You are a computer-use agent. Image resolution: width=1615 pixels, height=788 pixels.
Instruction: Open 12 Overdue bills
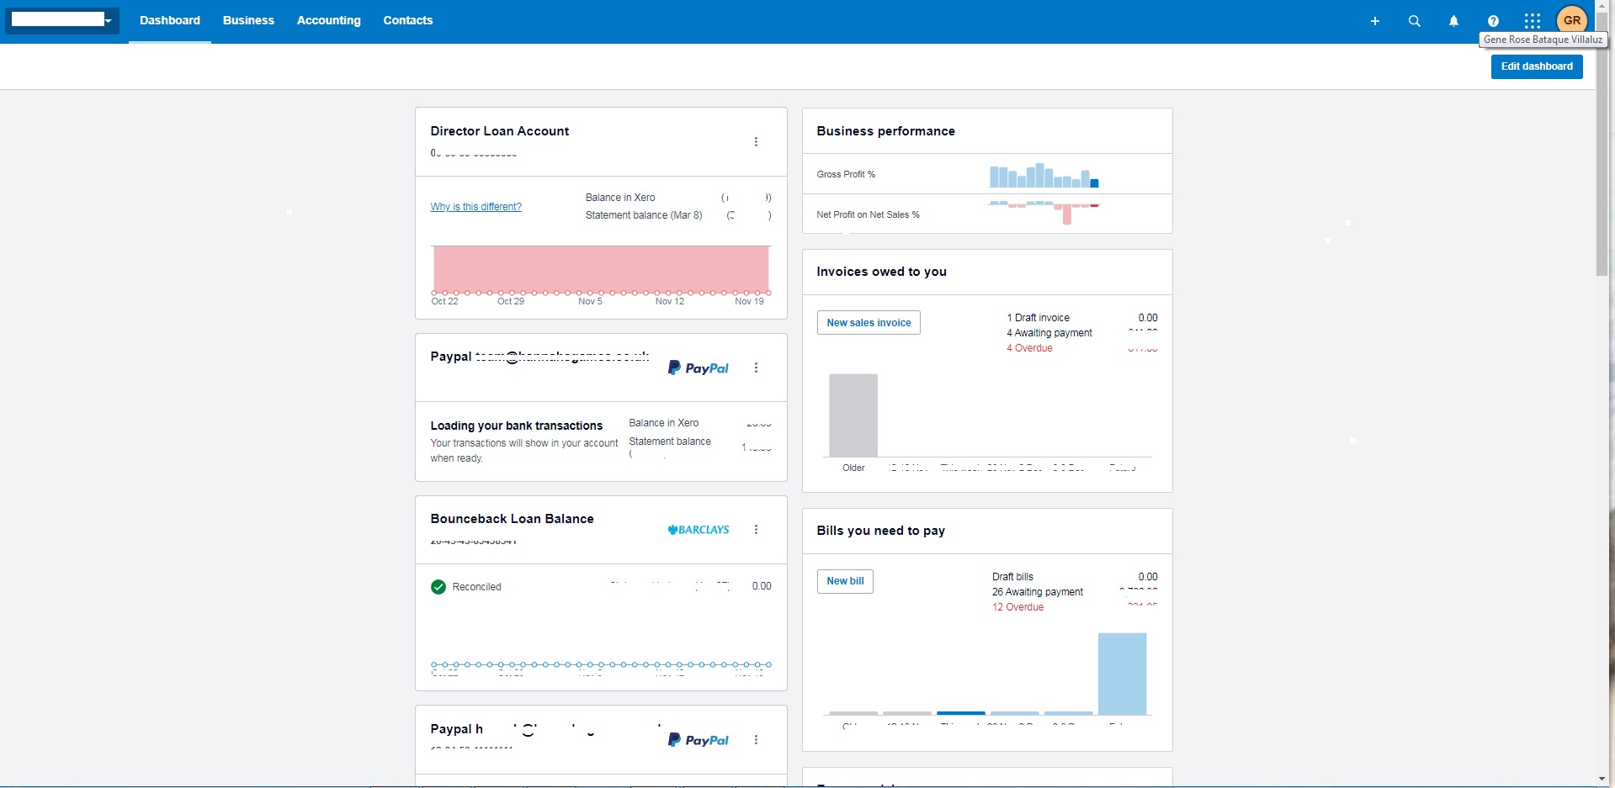tap(1017, 607)
